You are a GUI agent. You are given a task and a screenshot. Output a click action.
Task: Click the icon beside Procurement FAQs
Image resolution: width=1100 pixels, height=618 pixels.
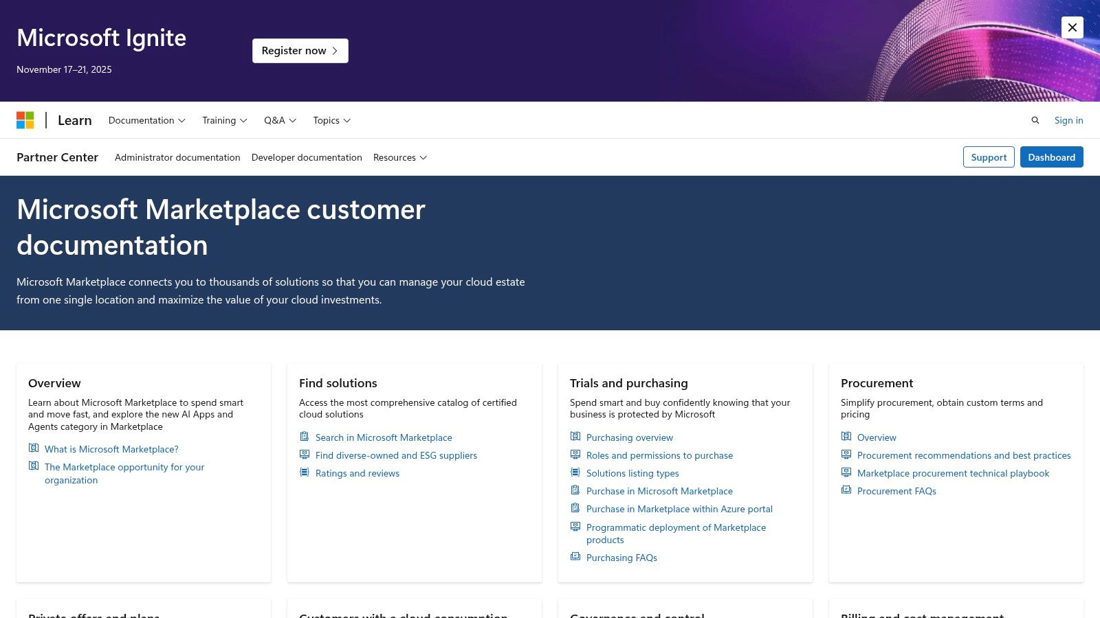(845, 490)
